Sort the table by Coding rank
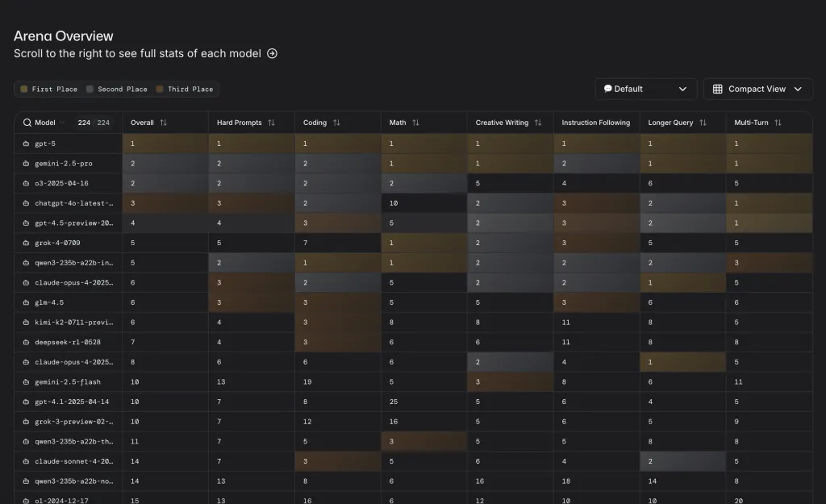Viewport: 826px width, 504px height. [336, 123]
